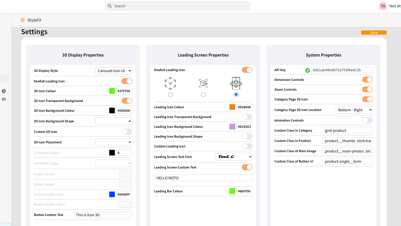Click the Search input field
The height and width of the screenshot is (226, 401).
pos(178,6)
